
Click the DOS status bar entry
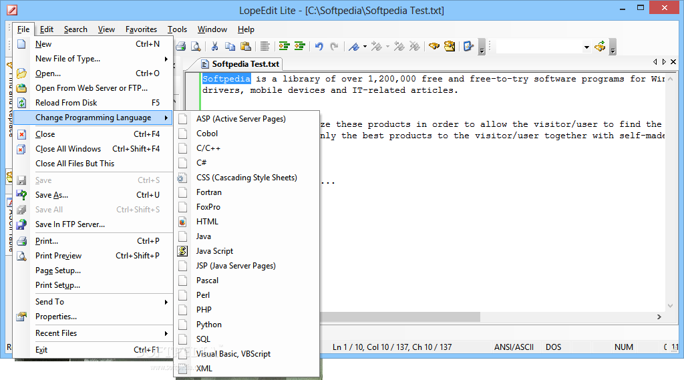(554, 347)
